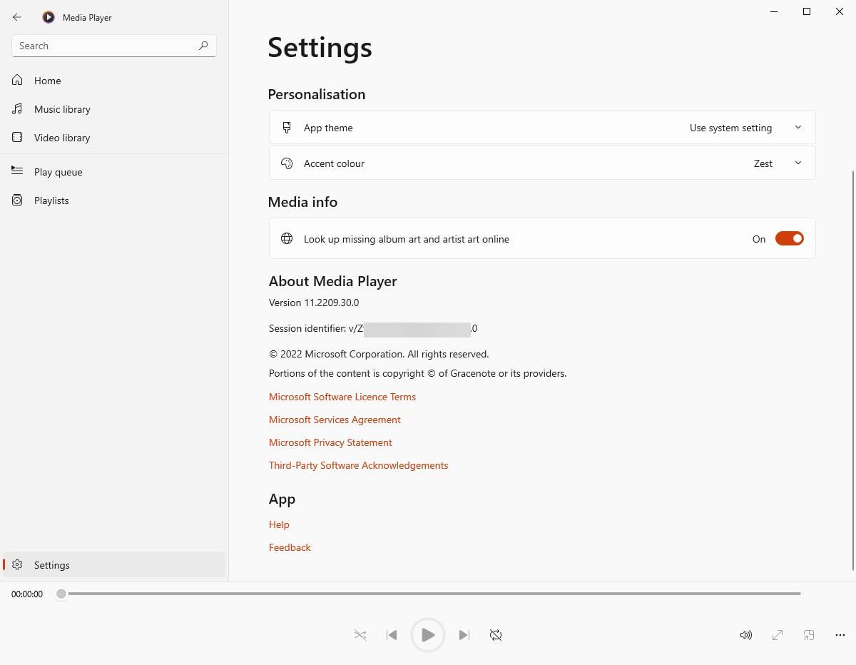The width and height of the screenshot is (856, 665).
Task: Expand App theme chevron arrow
Action: 798,128
